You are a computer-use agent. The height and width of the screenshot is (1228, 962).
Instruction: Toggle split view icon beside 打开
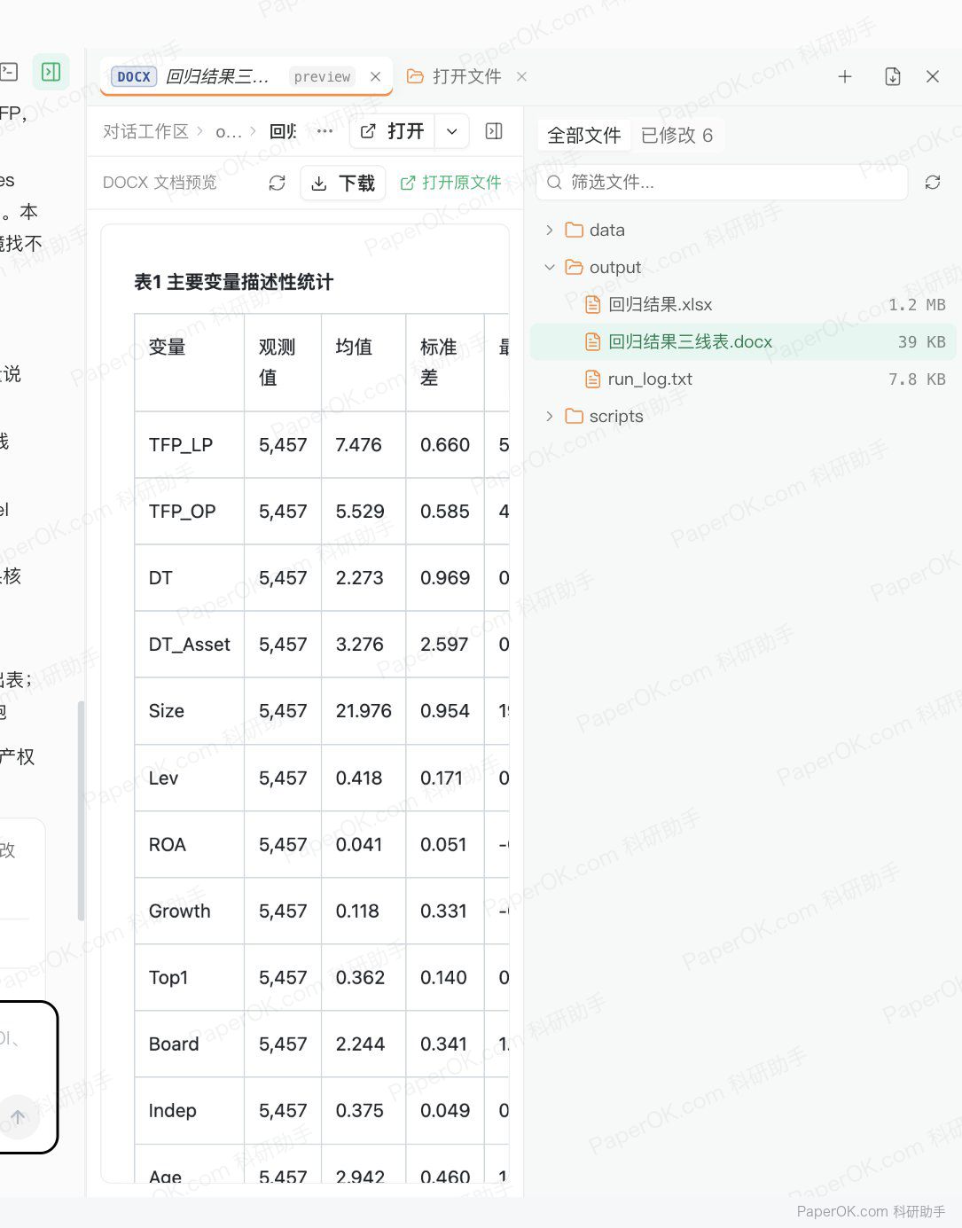(495, 131)
